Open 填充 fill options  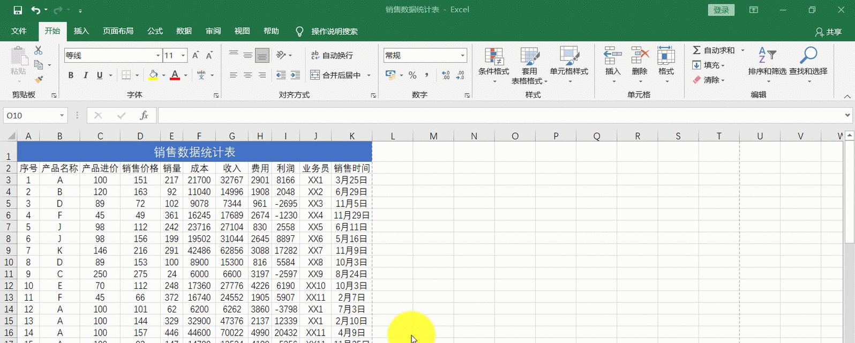pos(708,65)
